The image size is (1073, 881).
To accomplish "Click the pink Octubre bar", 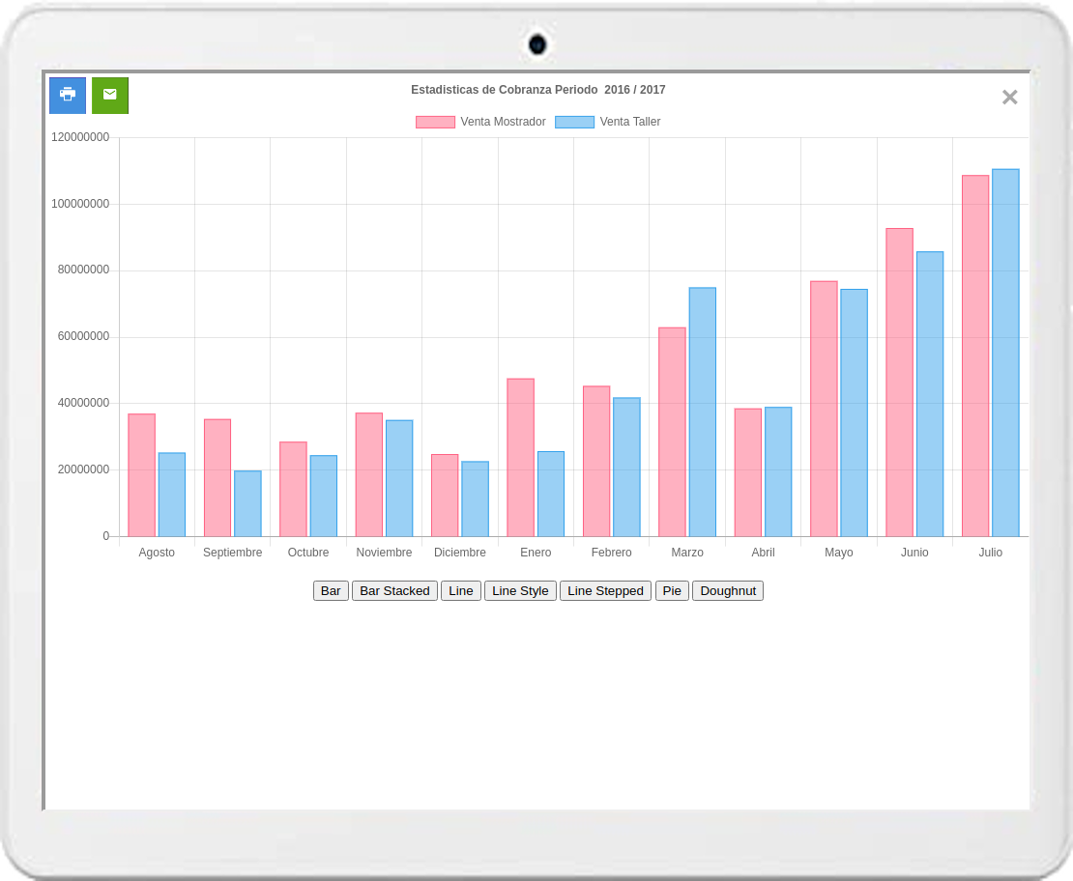I will [294, 489].
